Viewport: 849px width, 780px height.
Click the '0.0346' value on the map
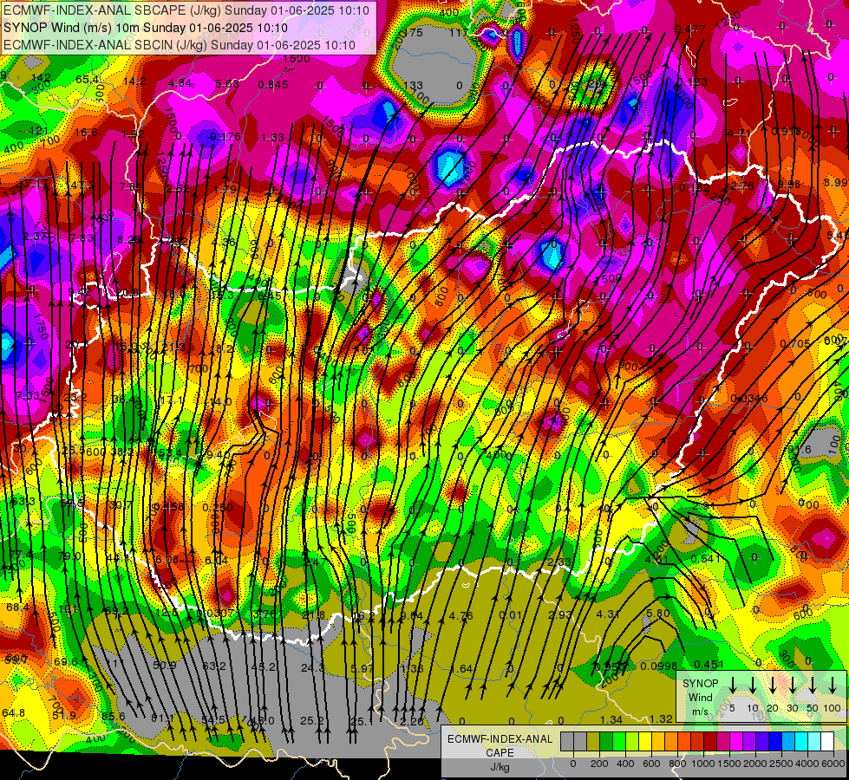tap(748, 399)
